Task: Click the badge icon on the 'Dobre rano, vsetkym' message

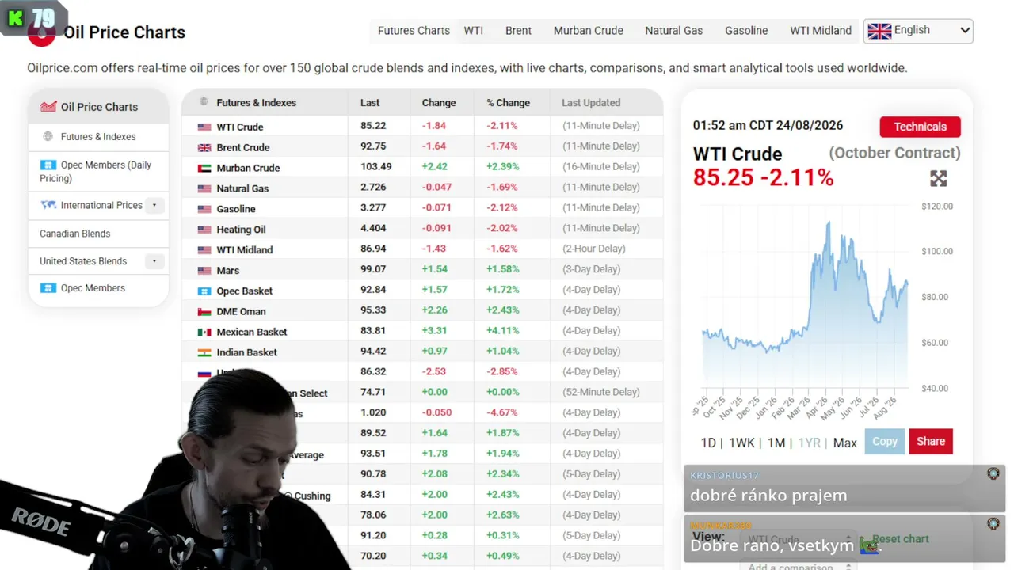Action: [x=993, y=524]
